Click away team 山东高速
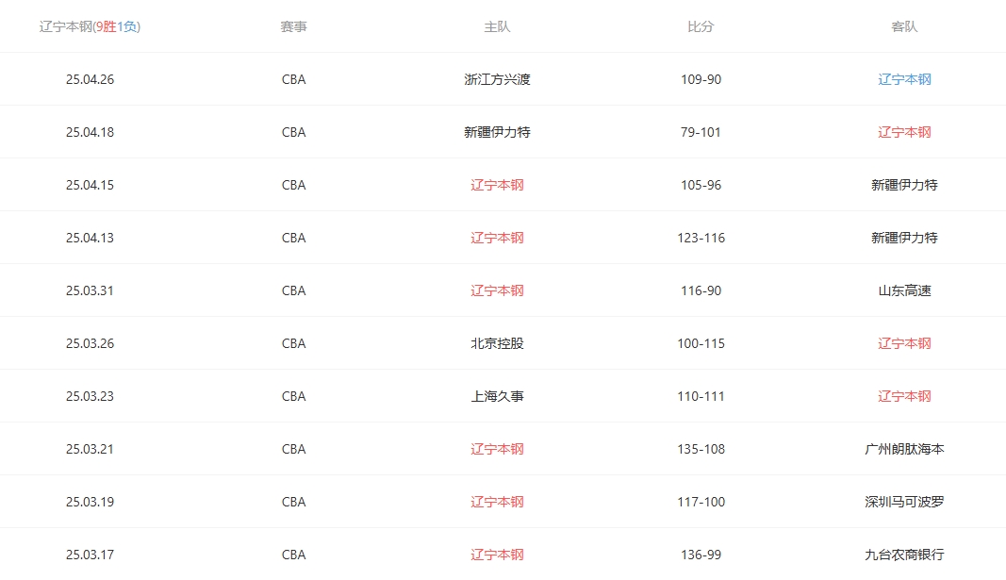This screenshot has width=1006, height=580. coord(904,290)
